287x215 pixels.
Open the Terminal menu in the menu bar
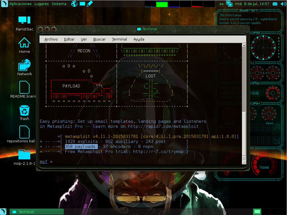point(119,39)
